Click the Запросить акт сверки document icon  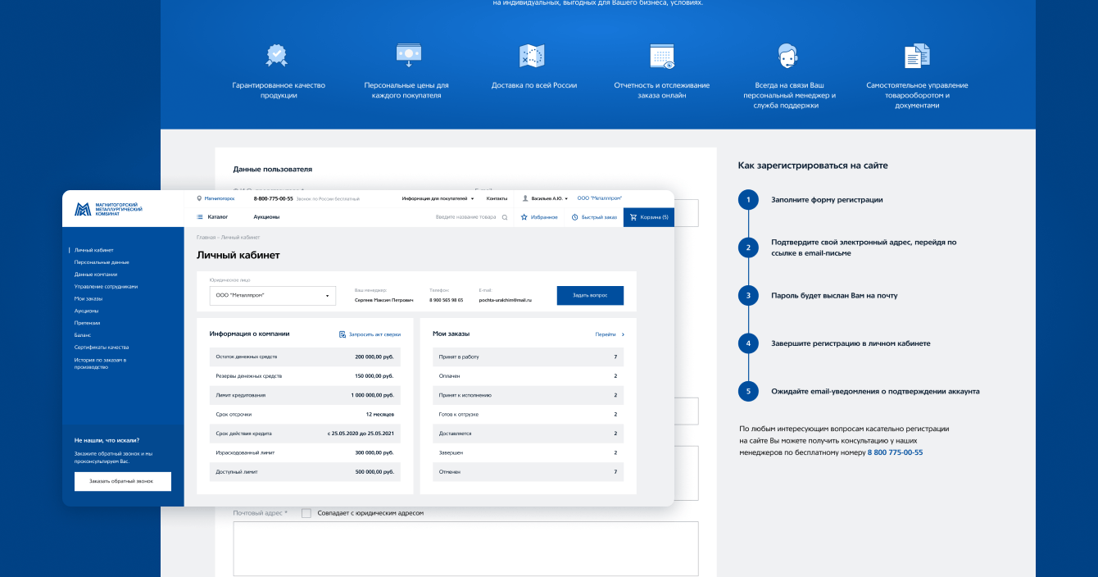[x=343, y=334]
